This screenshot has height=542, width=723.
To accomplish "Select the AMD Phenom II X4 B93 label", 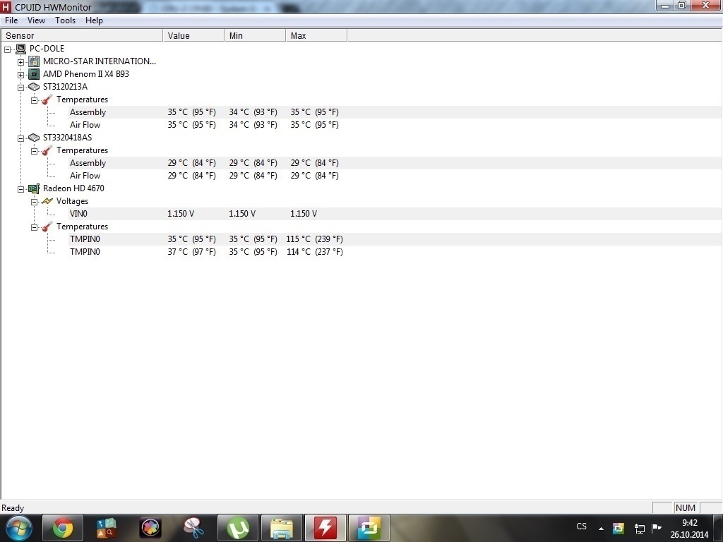I will pos(85,73).
